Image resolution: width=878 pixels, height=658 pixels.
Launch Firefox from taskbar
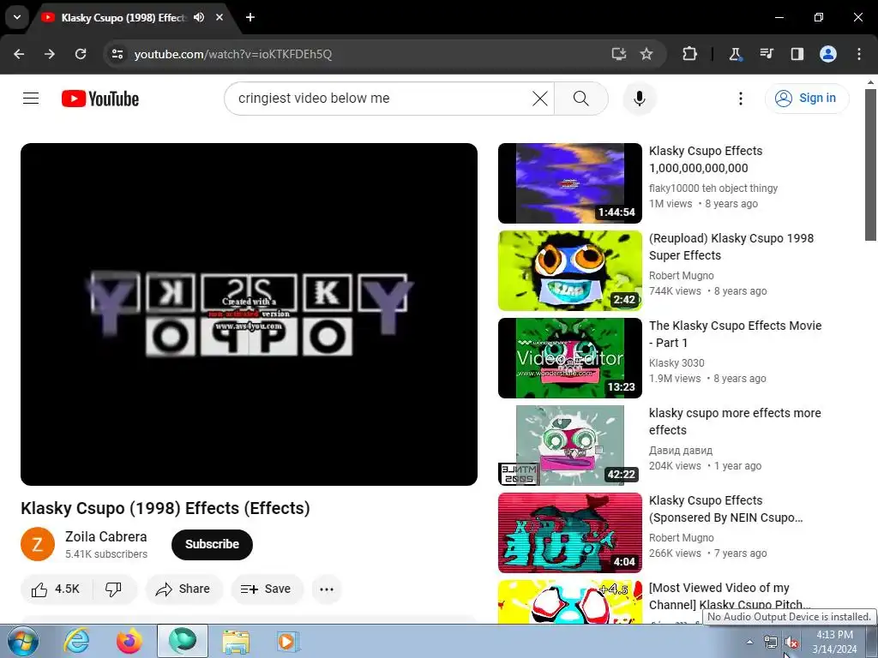[x=129, y=641]
